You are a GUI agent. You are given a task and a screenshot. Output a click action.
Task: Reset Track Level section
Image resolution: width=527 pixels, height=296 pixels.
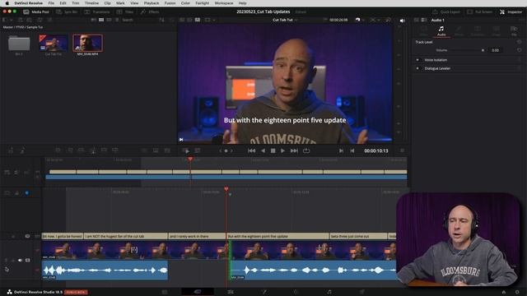[x=520, y=42]
